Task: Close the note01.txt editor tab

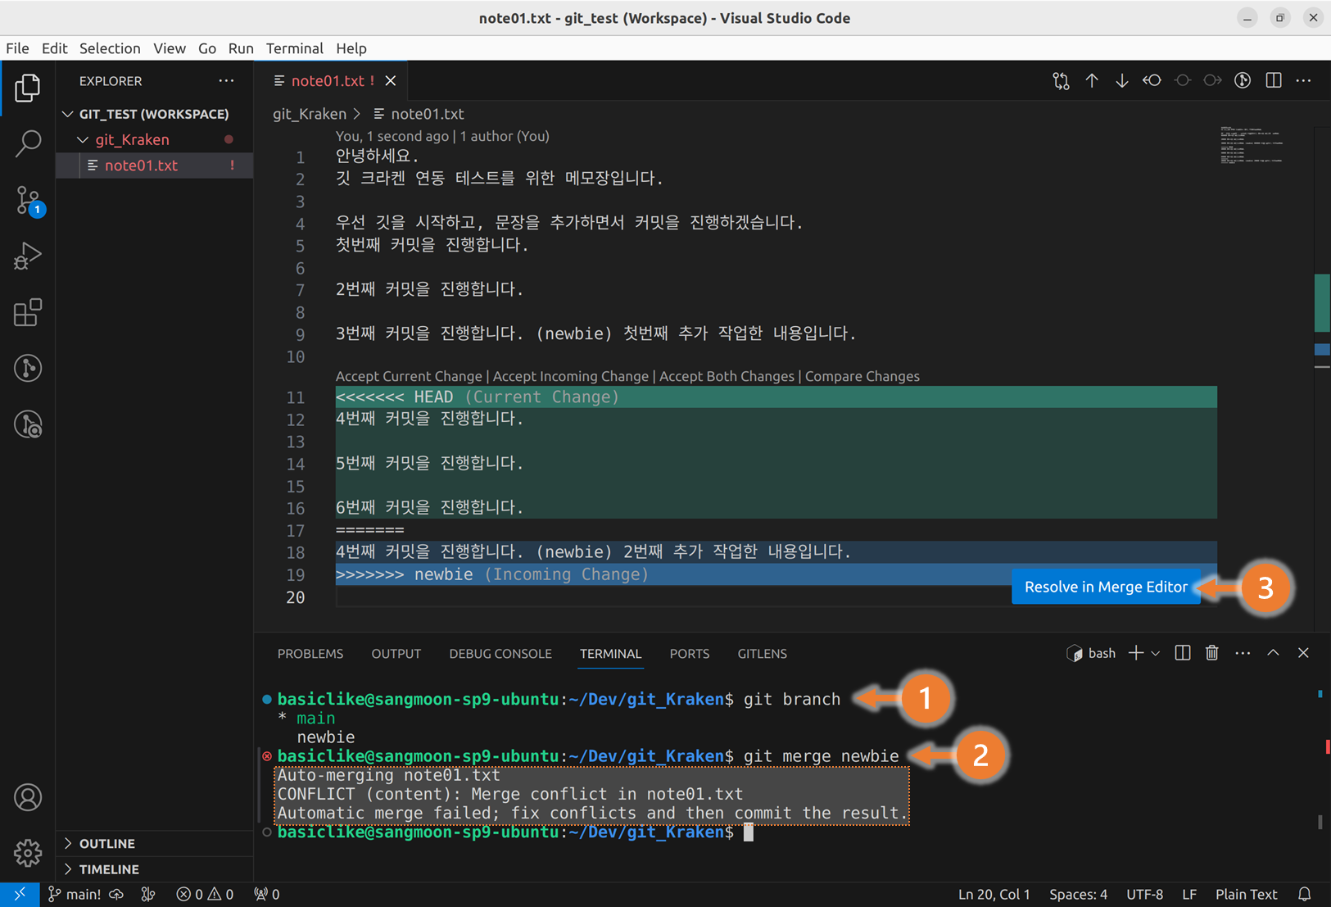Action: pos(391,80)
